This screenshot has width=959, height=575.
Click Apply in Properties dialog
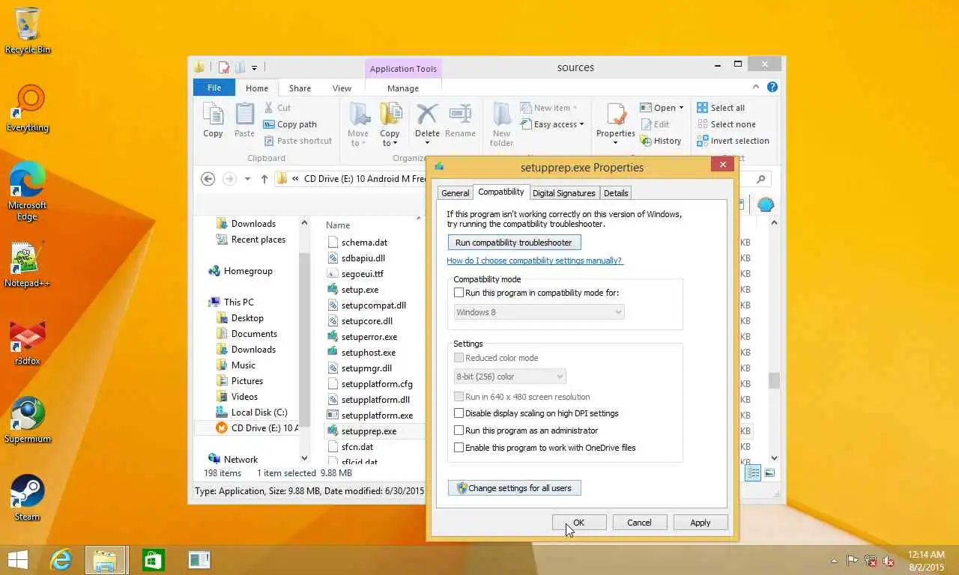[x=700, y=523]
